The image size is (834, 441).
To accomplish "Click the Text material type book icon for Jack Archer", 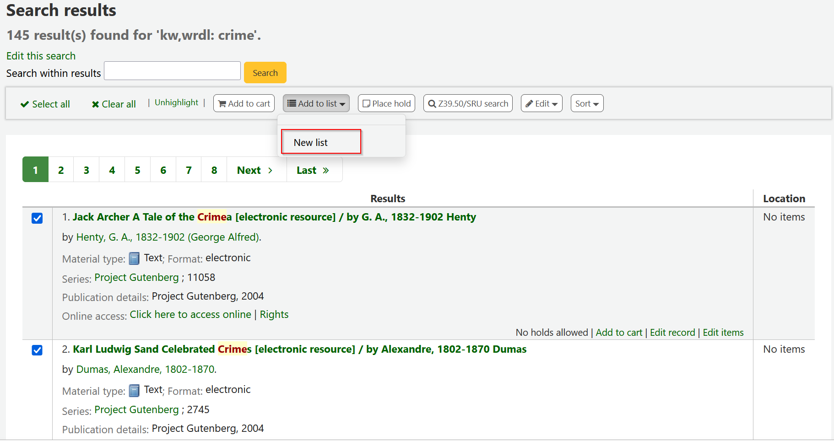I will pos(134,258).
